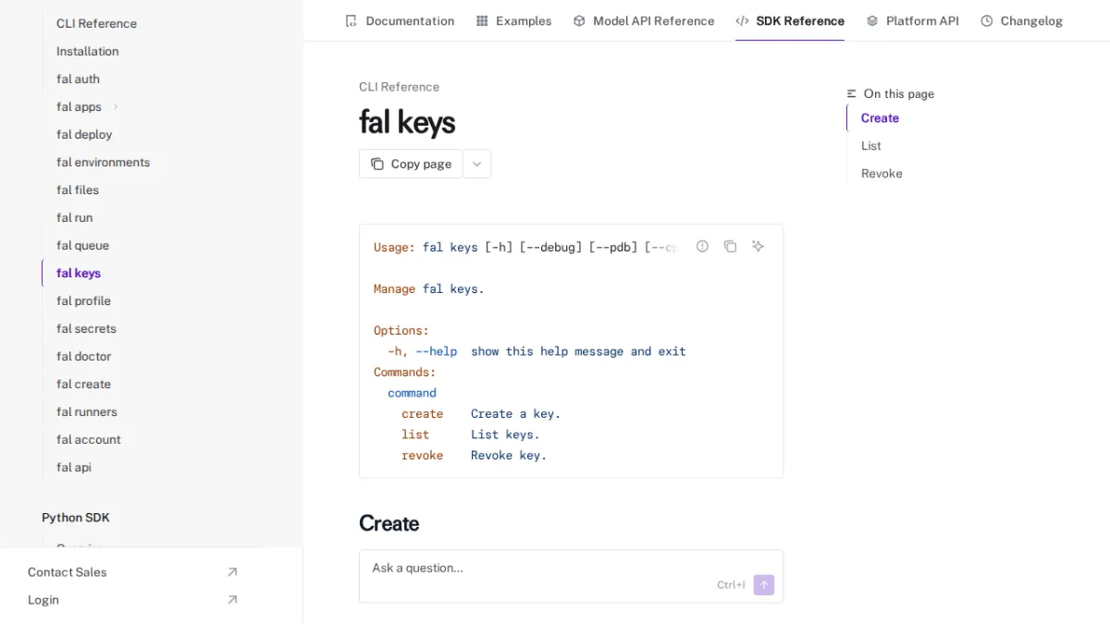Ask AI about the code using the sparkle icon
Screen dimensions: 1110x624
coord(758,246)
